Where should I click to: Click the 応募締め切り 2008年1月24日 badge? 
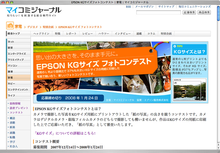70,98
